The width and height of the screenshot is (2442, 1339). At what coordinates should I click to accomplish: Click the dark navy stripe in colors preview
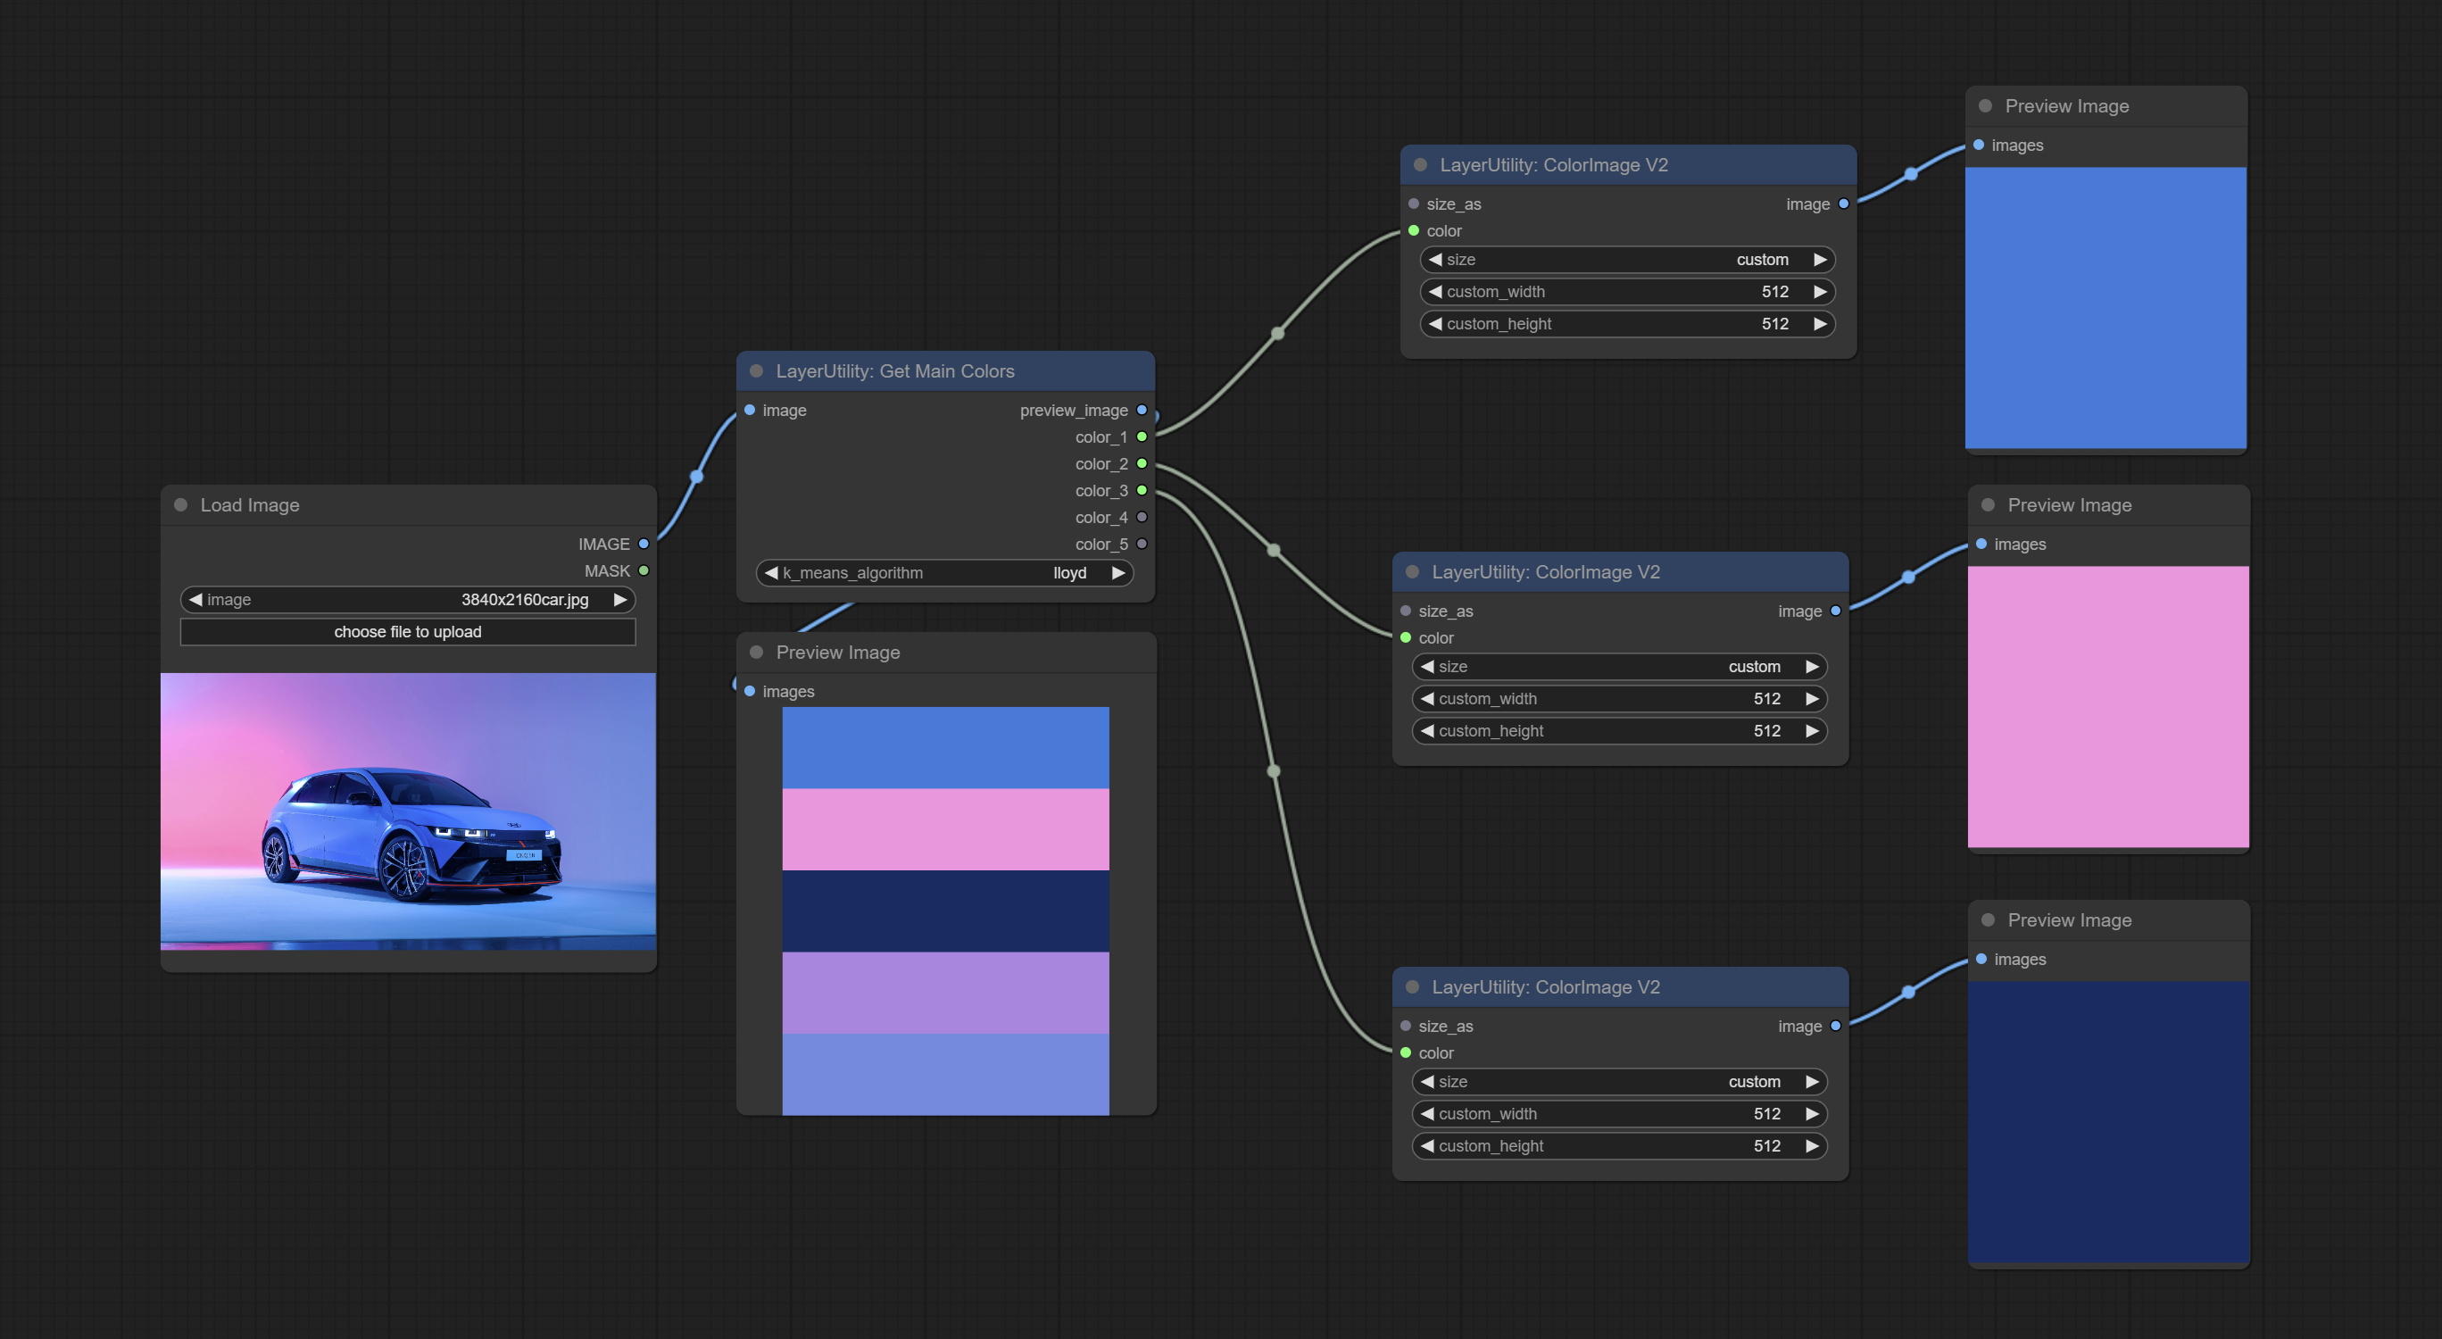[x=944, y=911]
